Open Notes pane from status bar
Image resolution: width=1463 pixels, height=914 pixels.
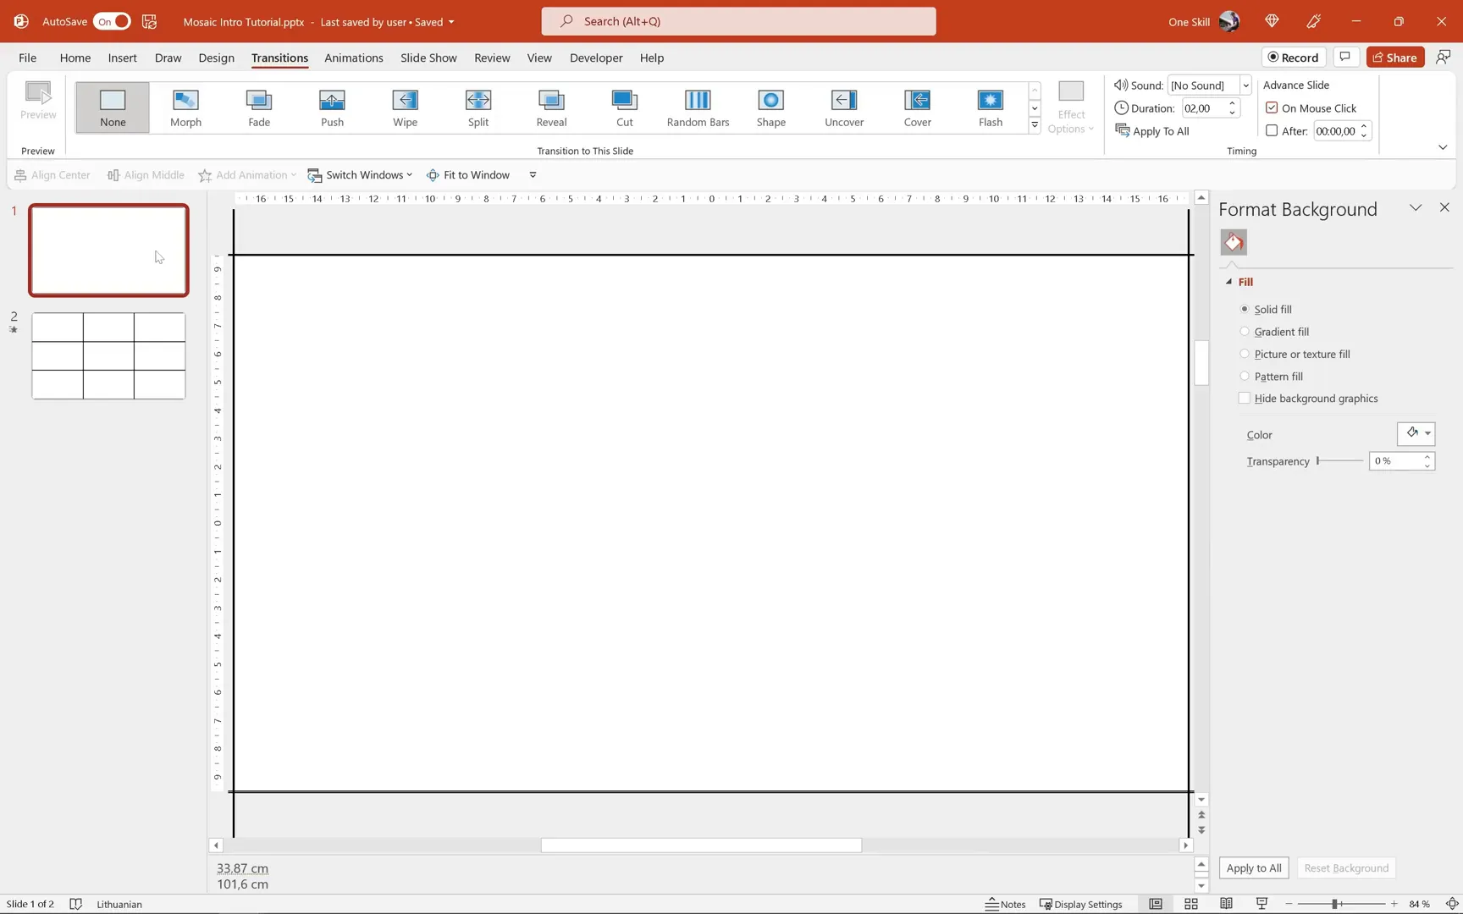pos(1005,904)
